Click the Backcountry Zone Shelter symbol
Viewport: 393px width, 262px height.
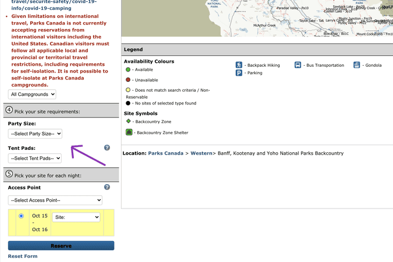[x=129, y=132]
